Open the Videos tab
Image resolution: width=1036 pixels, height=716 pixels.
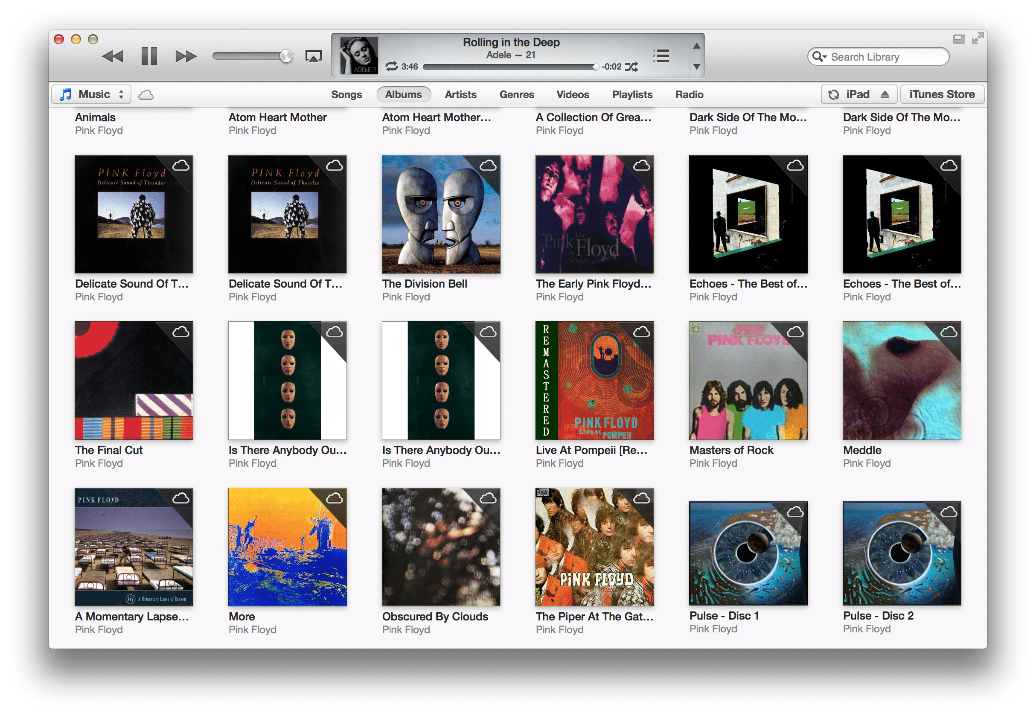pos(572,94)
